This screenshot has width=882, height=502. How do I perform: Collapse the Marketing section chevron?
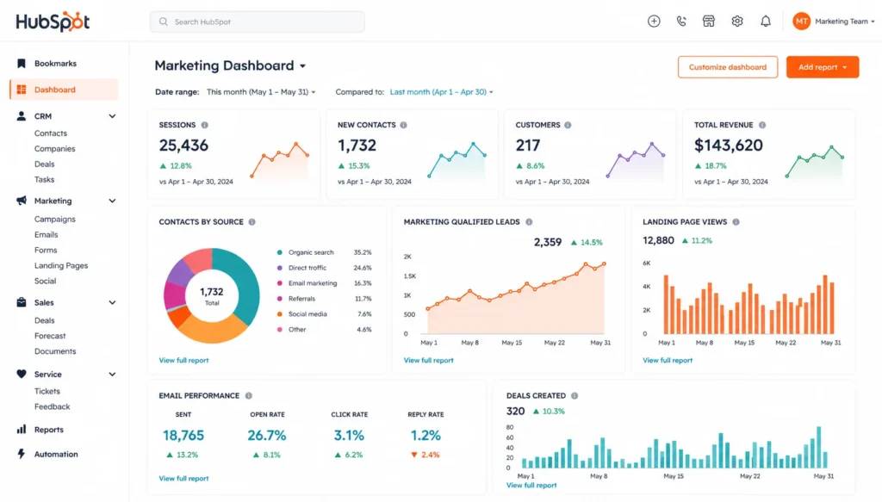112,201
